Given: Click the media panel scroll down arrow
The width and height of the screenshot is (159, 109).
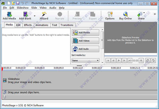Looking at the screenshot, I should pyautogui.click(x=102, y=63).
